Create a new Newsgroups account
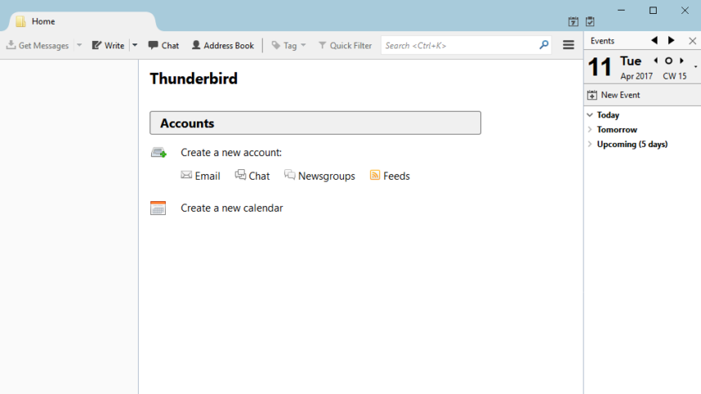701x394 pixels. (319, 176)
